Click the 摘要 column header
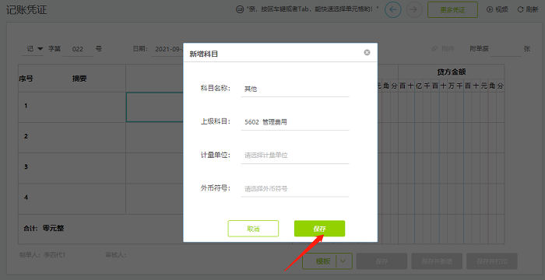Viewport: 545px width, 280px height. tap(79, 79)
